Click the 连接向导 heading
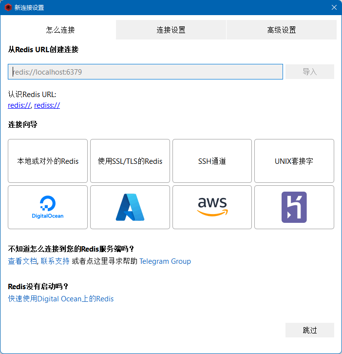Image resolution: width=342 pixels, height=354 pixels. point(22,124)
